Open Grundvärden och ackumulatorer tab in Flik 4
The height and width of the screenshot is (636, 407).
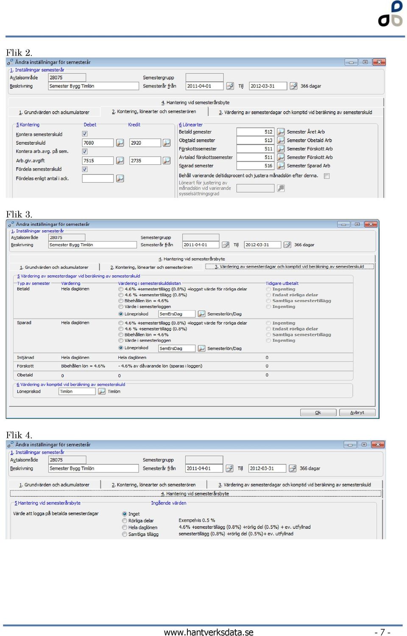click(54, 485)
